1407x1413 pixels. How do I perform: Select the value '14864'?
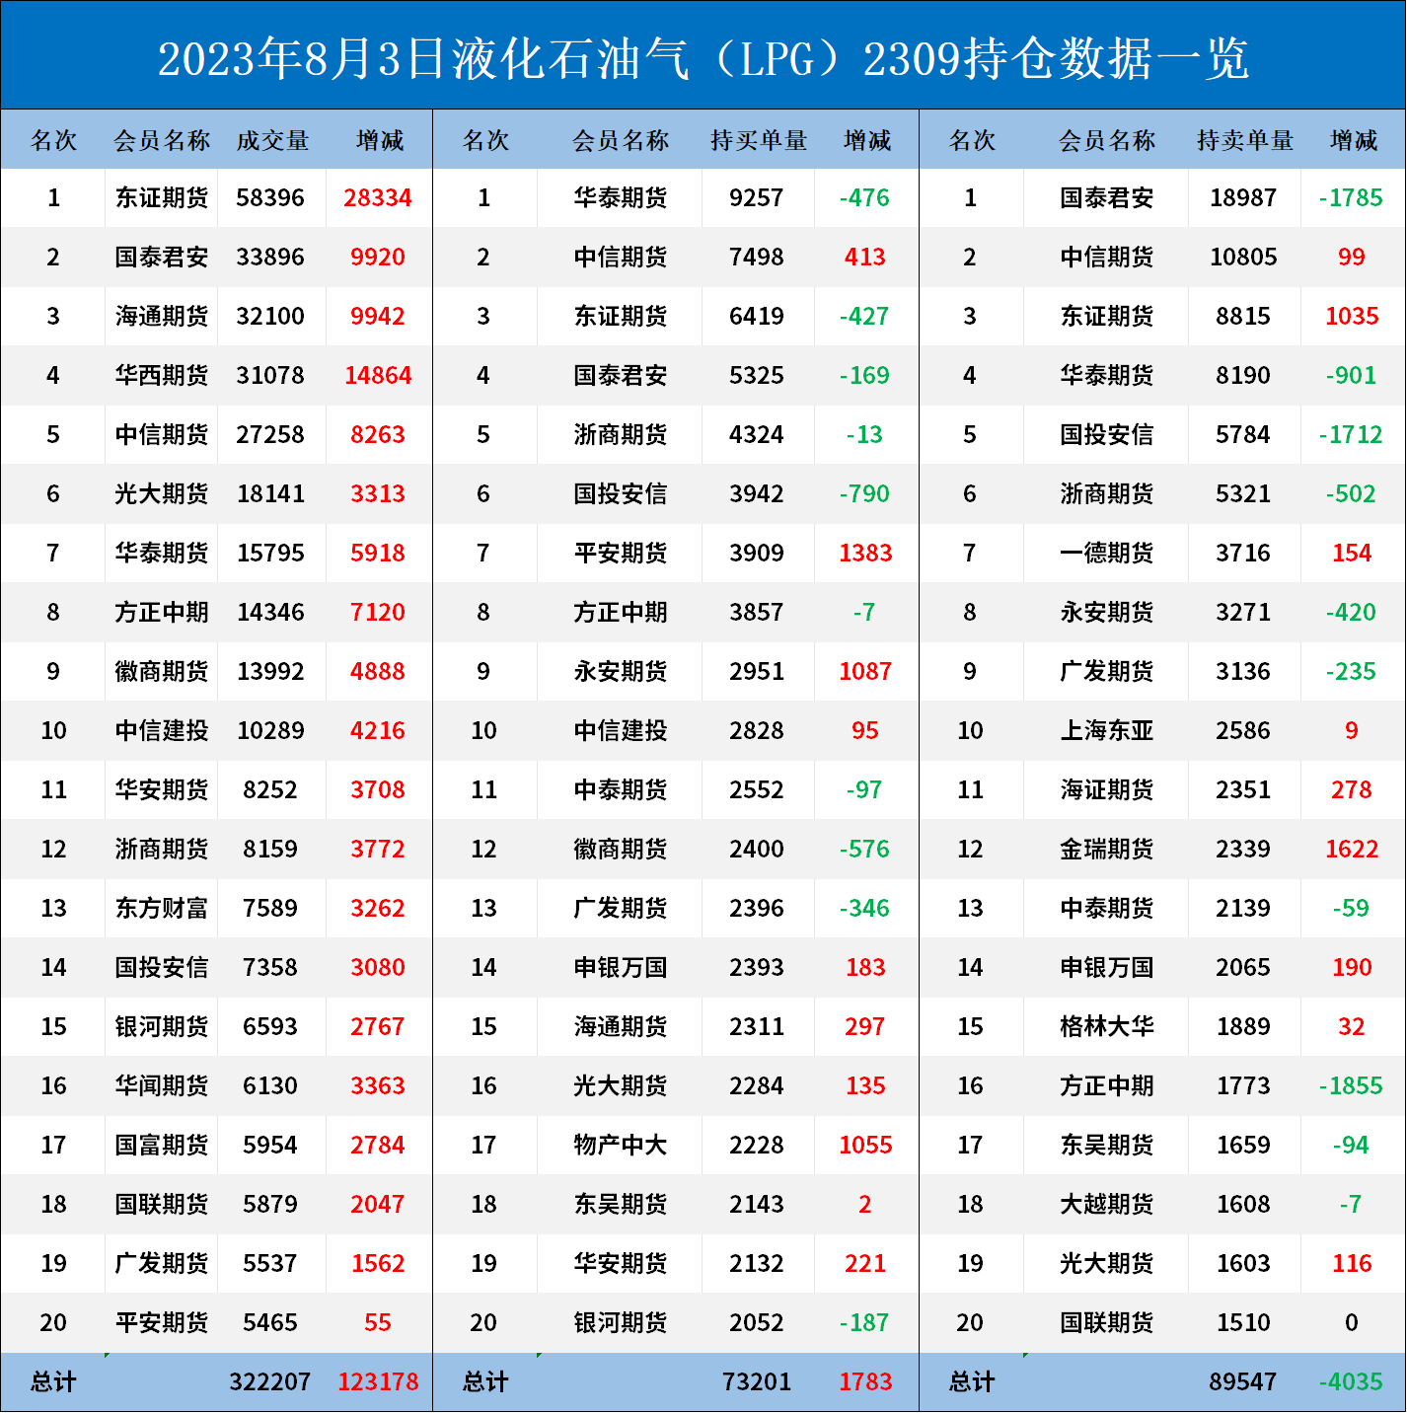(x=378, y=376)
